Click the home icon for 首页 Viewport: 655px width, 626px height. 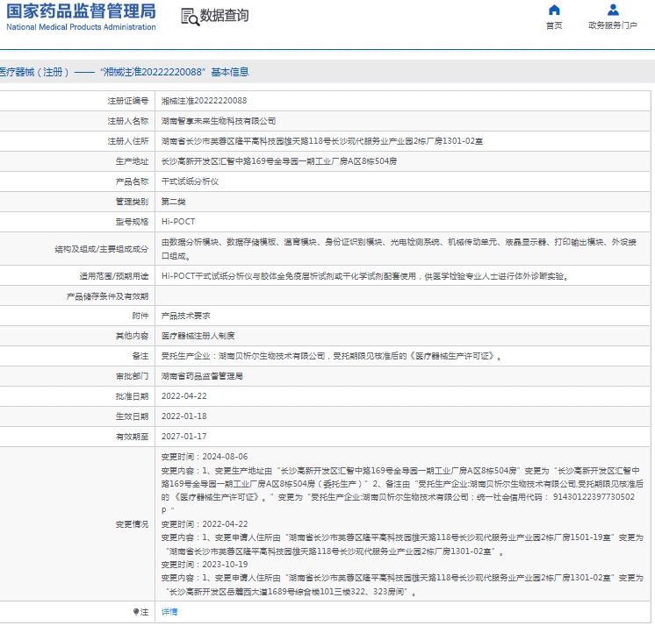pos(554,10)
